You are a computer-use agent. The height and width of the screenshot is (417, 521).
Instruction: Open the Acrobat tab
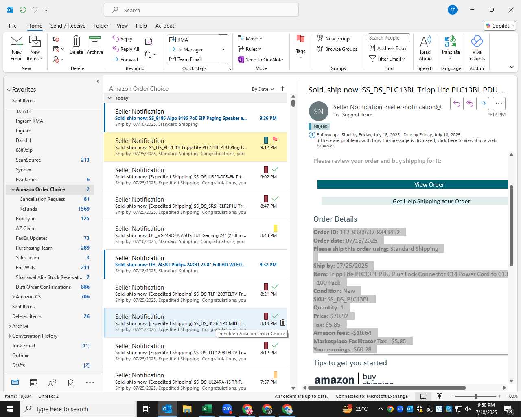tap(165, 26)
